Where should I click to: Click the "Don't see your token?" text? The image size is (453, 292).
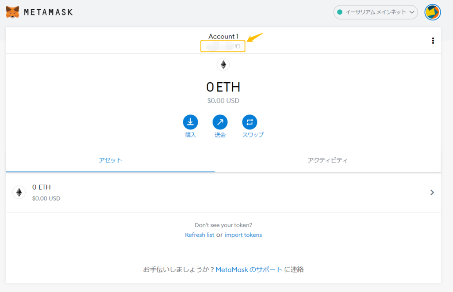tap(223, 225)
